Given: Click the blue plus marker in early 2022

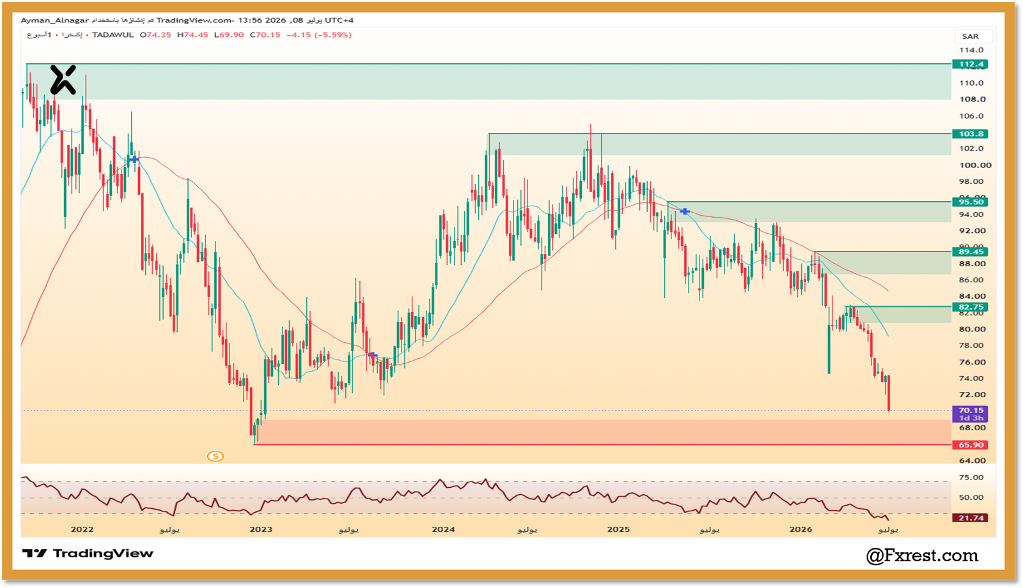Looking at the screenshot, I should [134, 159].
